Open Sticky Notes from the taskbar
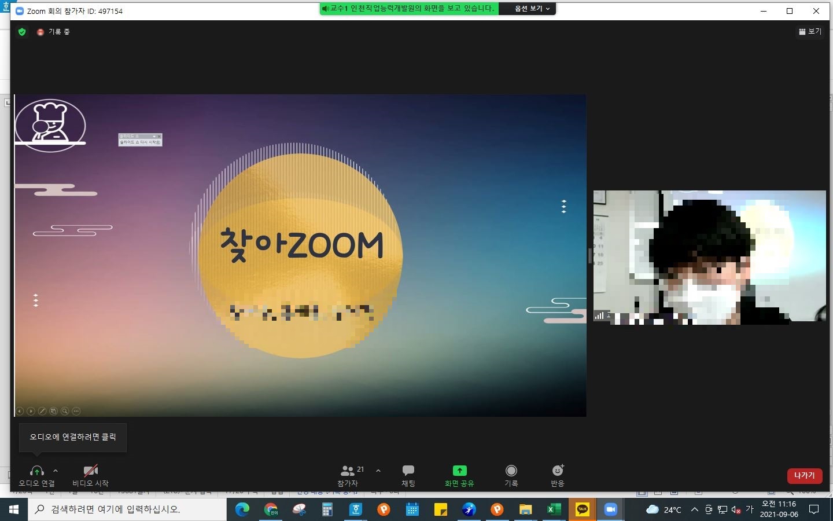Screen dimensions: 833x521 [440, 509]
